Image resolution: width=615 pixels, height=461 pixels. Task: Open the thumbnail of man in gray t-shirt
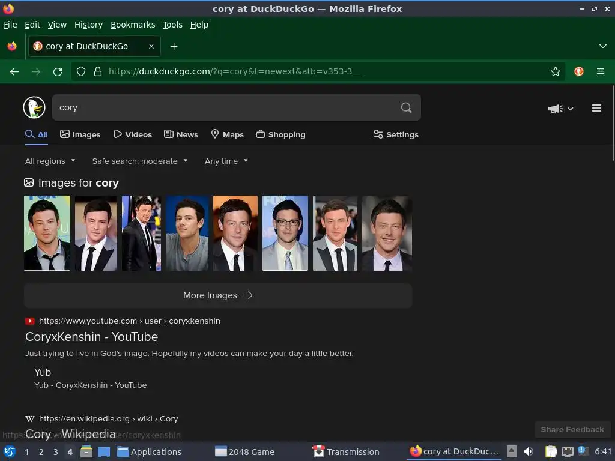click(187, 234)
